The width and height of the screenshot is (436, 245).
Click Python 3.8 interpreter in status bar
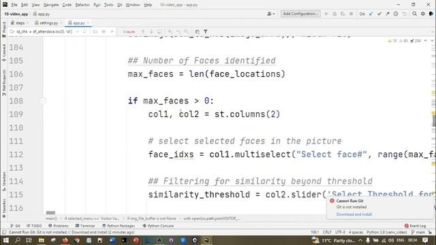tap(386, 232)
